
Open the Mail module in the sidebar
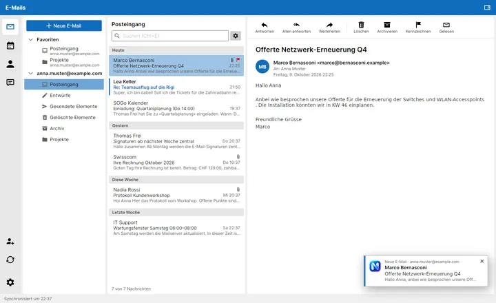click(x=10, y=27)
